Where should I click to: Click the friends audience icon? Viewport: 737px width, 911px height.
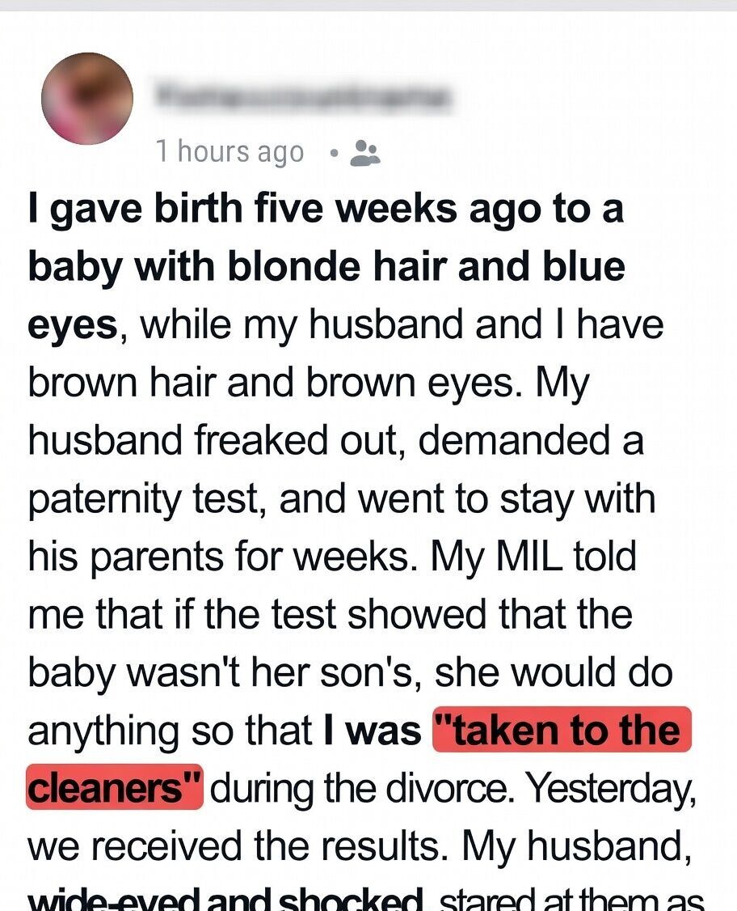pos(365,151)
